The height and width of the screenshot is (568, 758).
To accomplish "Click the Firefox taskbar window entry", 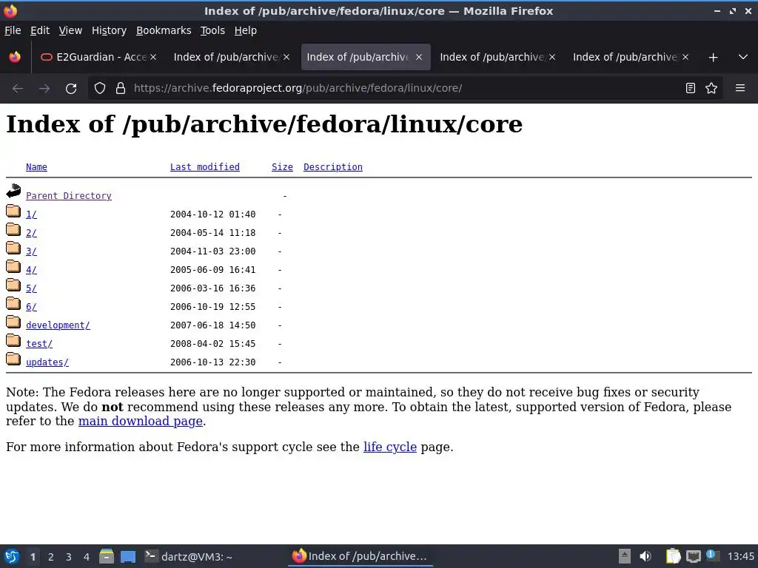I will [360, 556].
